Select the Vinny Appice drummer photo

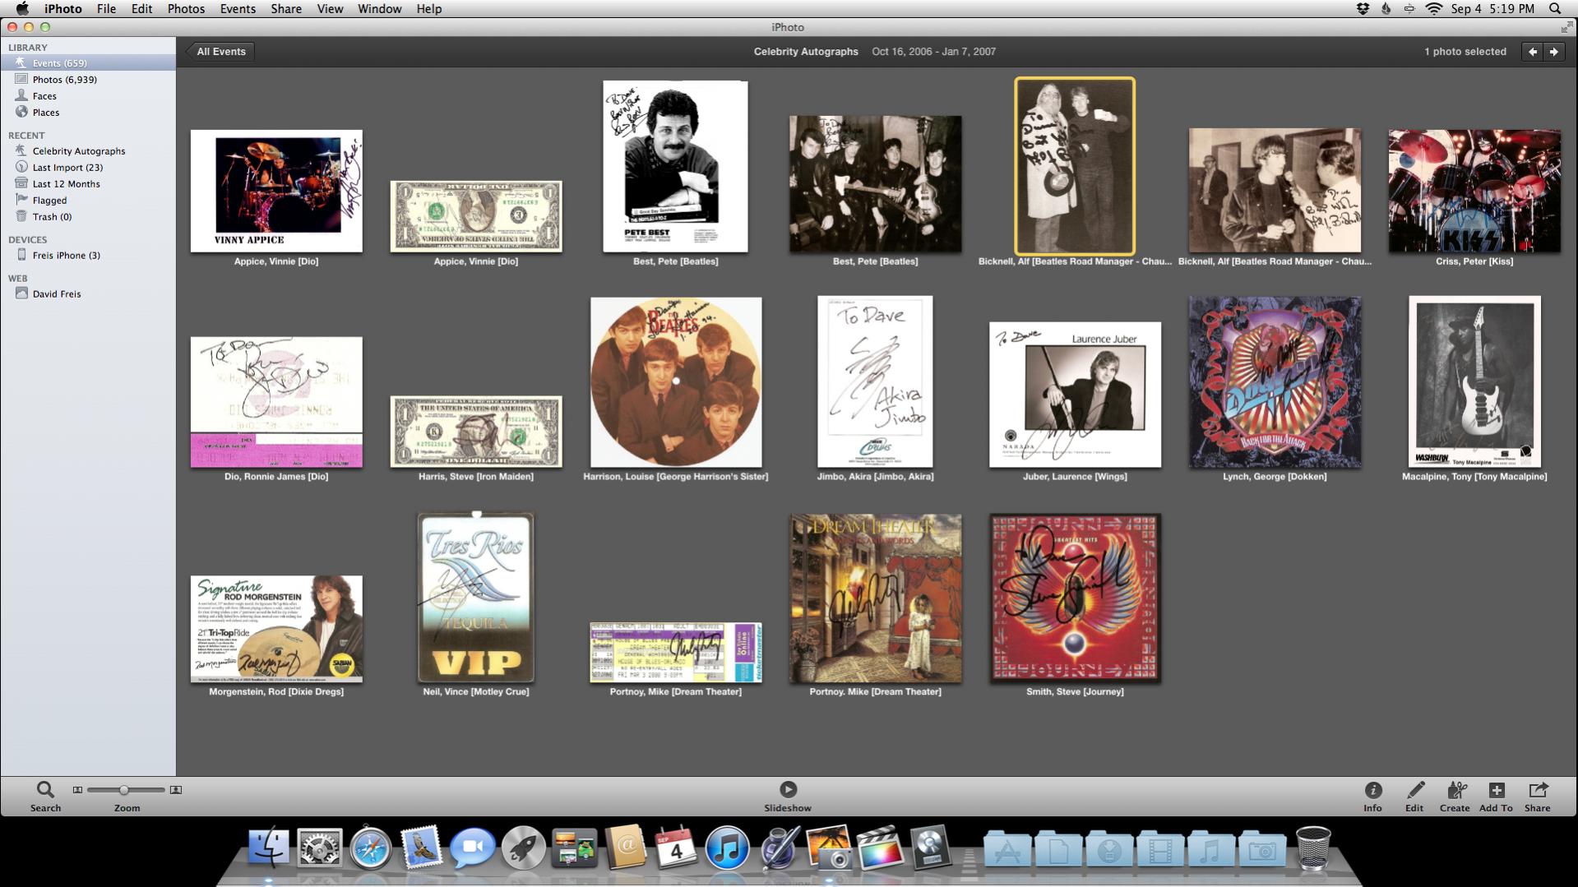tap(276, 191)
